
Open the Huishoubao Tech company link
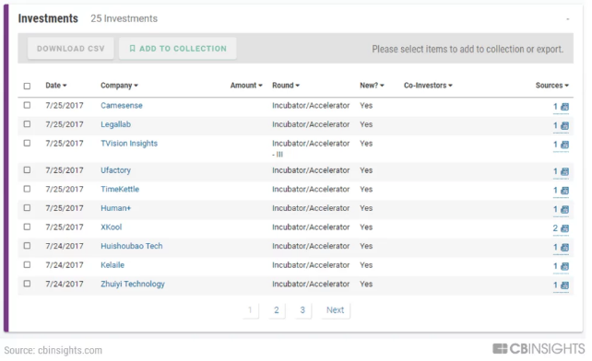tap(131, 246)
